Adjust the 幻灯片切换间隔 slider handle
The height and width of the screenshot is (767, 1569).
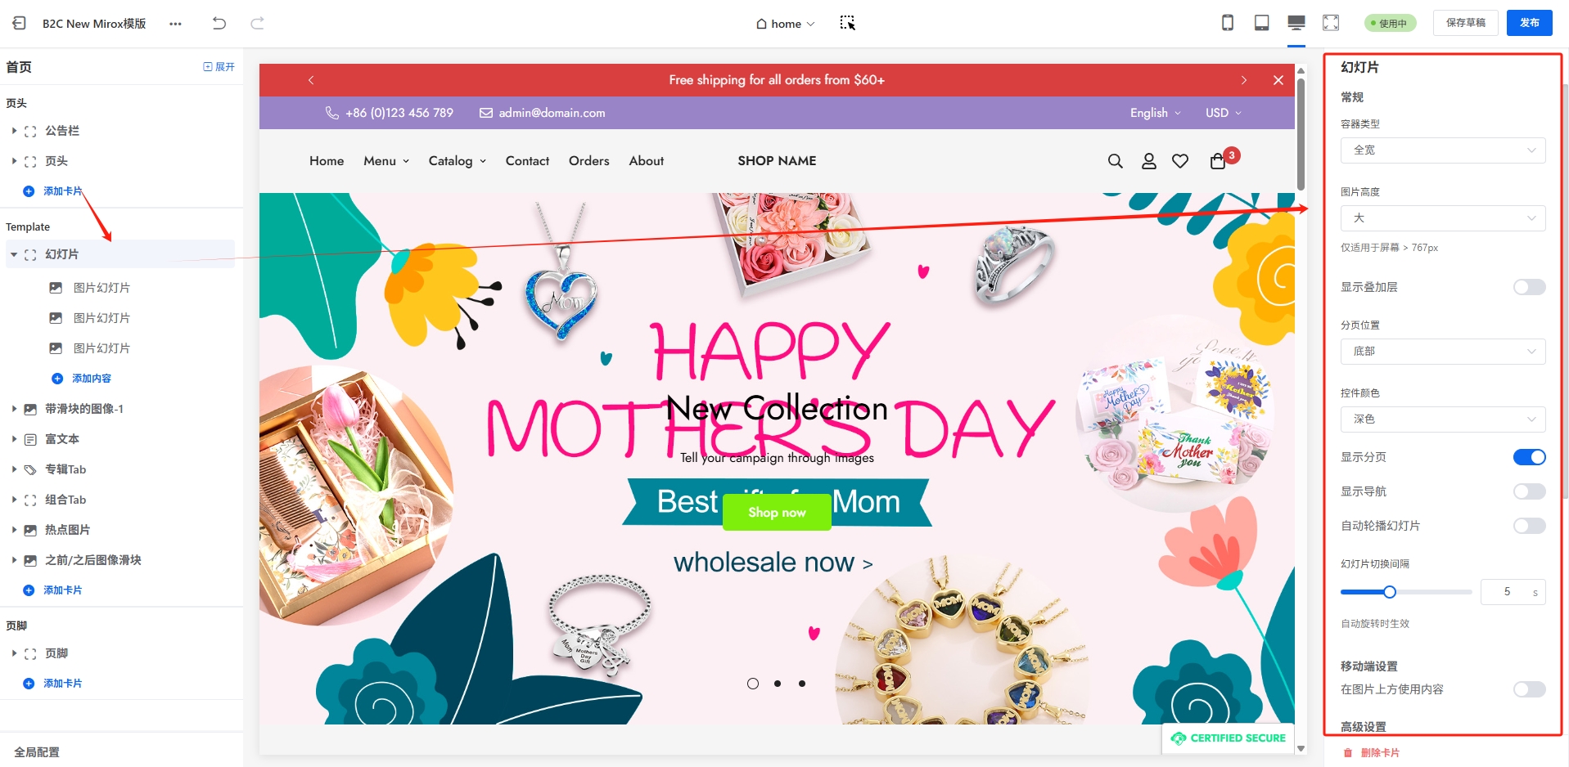coord(1389,592)
